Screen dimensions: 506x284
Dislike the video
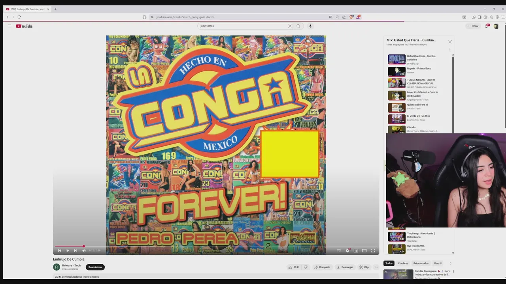[x=305, y=267]
